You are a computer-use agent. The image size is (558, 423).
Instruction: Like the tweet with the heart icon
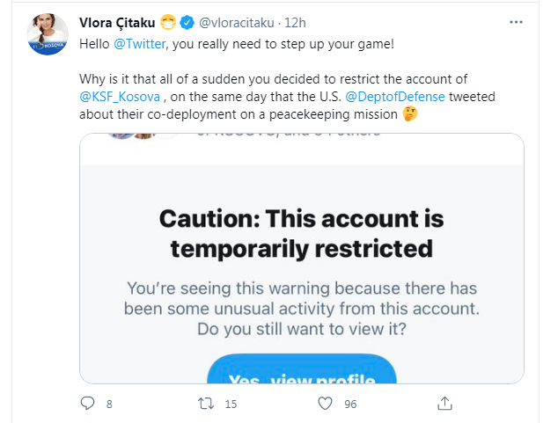point(325,404)
